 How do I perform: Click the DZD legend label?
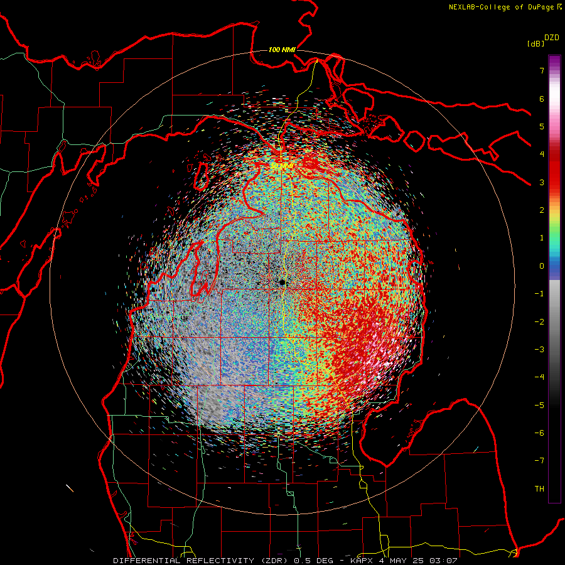552,37
